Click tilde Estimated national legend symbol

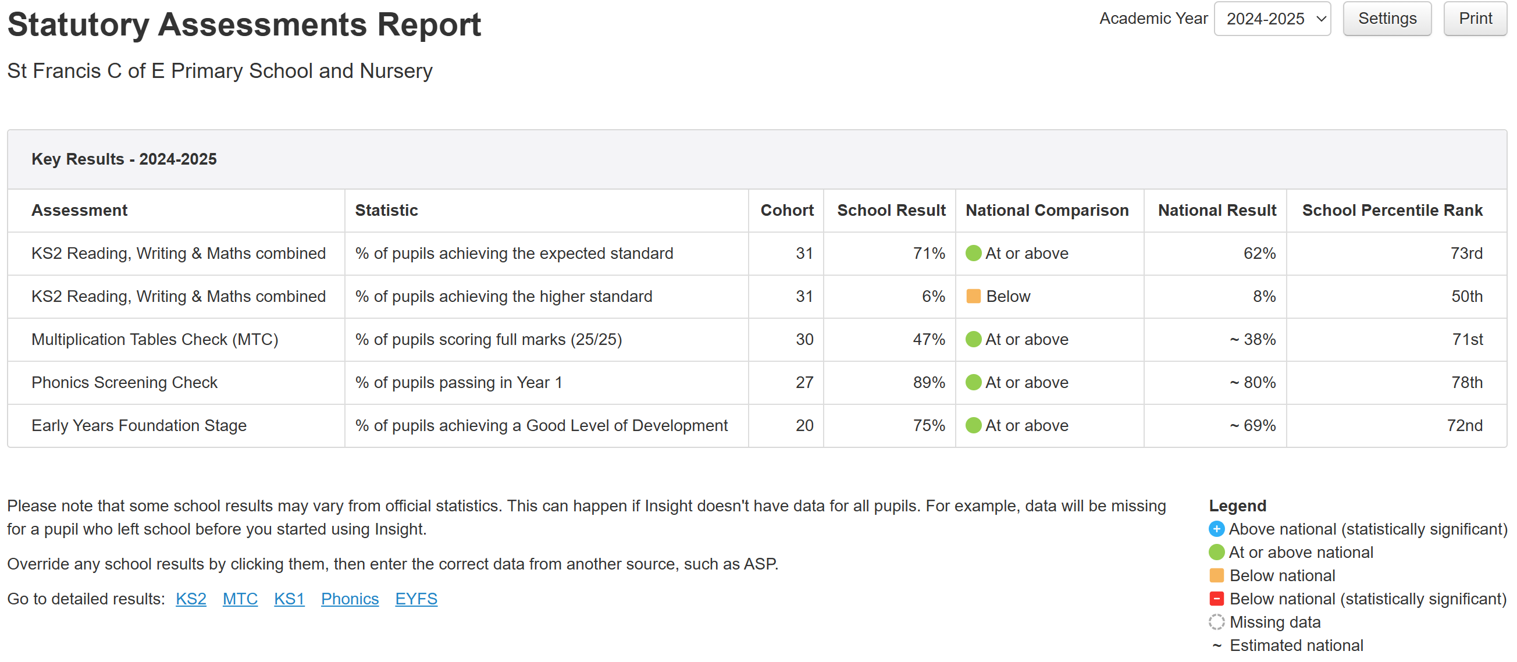point(1216,646)
